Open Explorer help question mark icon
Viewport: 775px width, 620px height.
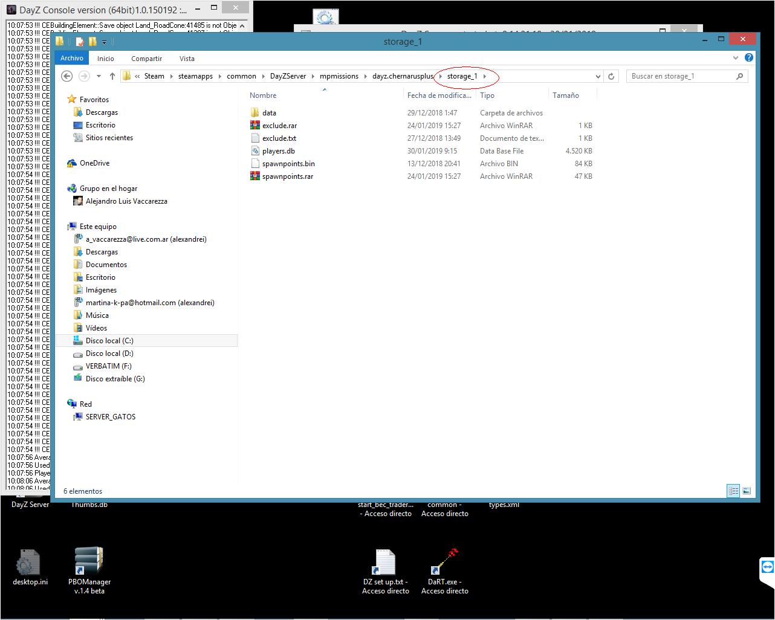tap(749, 58)
